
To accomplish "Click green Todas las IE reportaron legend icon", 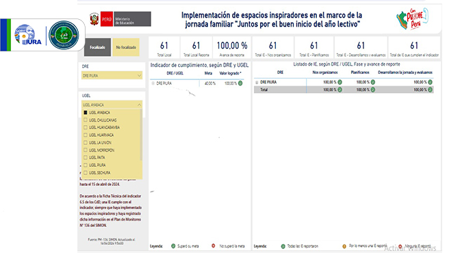I will 283,246.
